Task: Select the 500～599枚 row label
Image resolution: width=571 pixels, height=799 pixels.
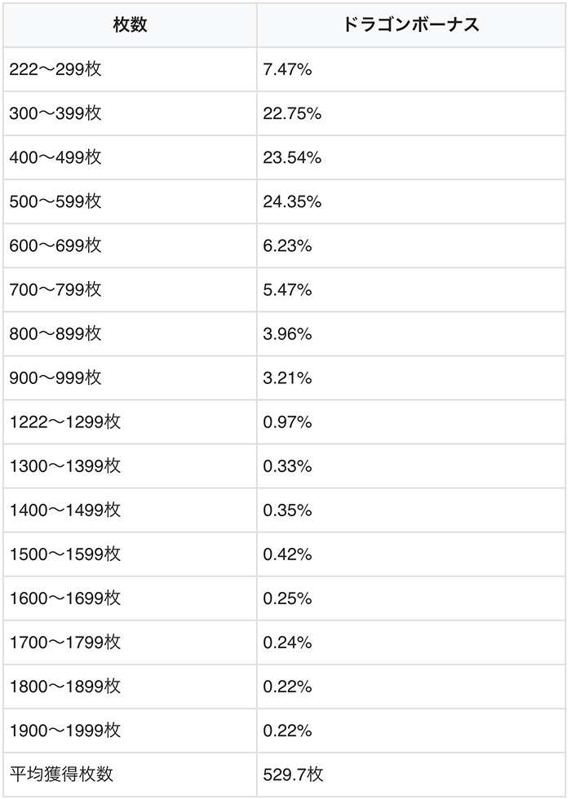Action: 55,201
